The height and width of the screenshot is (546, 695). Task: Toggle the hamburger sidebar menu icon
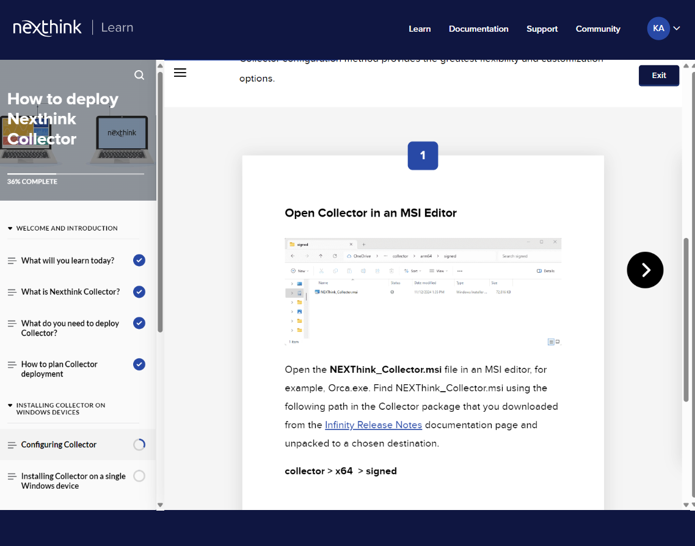(x=180, y=73)
